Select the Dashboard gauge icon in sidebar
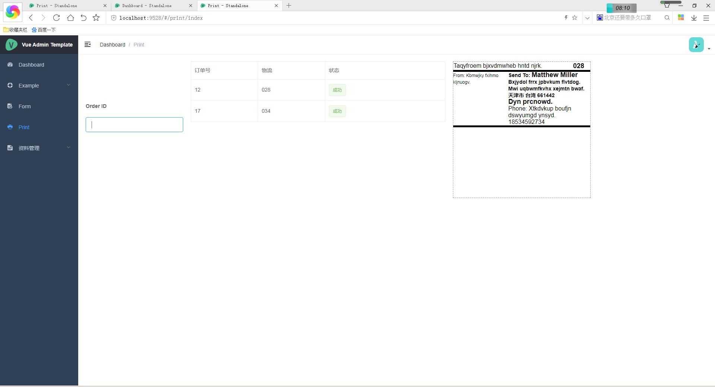Image resolution: width=715 pixels, height=387 pixels. [10, 64]
